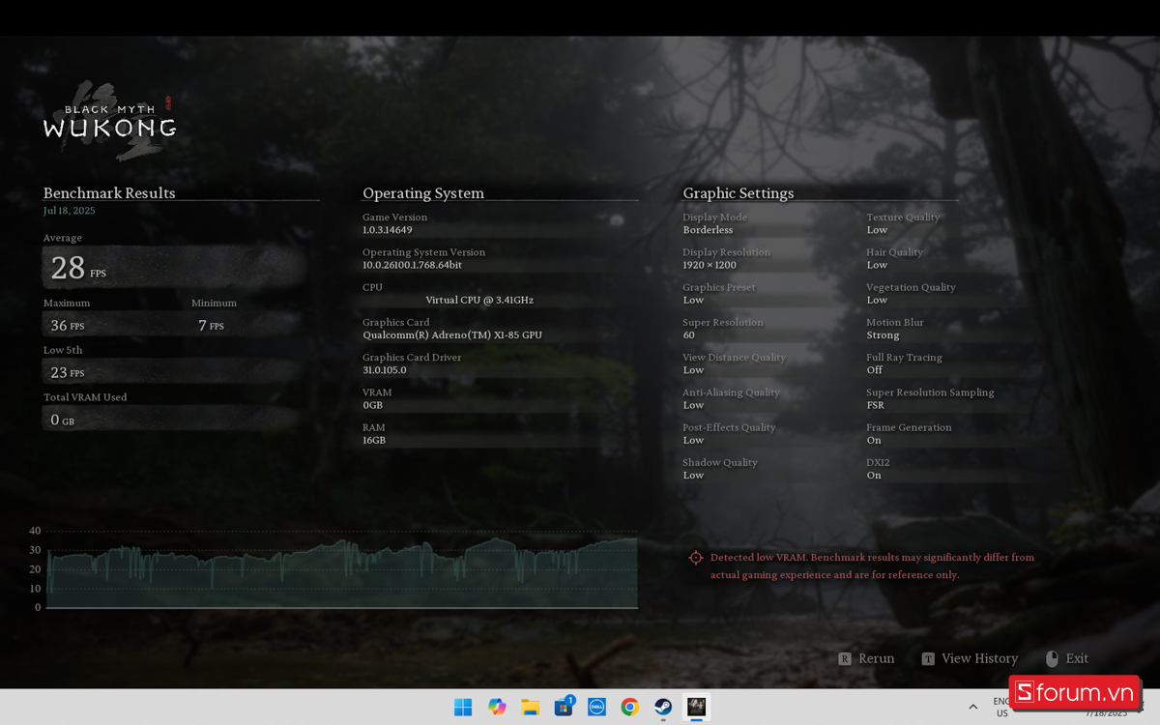1160x725 pixels.
Task: Click Super Resolution Sampling value "FSR"
Action: [x=876, y=405]
